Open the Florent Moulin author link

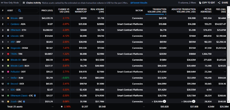point(139,3)
